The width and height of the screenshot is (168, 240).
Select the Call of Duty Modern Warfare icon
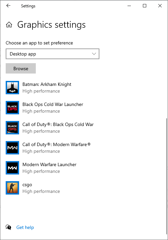(x=12, y=148)
